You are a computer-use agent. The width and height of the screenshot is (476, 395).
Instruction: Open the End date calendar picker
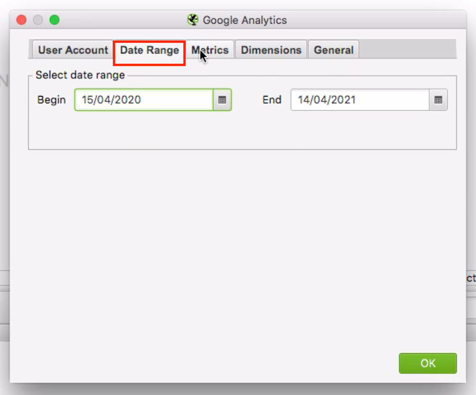[x=438, y=100]
